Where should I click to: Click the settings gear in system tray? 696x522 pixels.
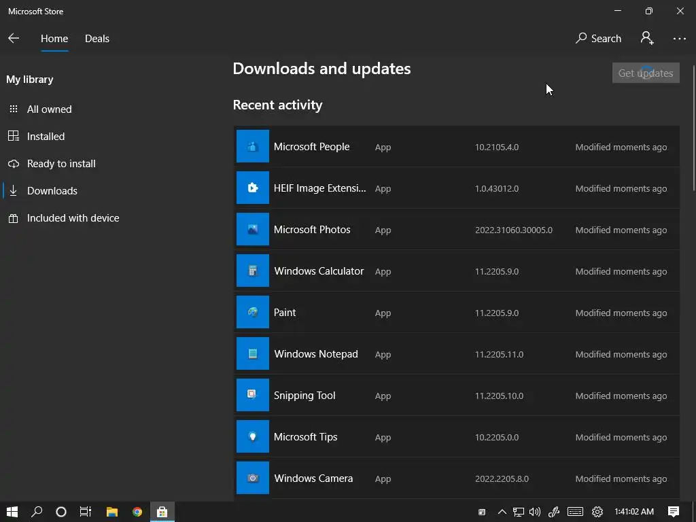(597, 512)
